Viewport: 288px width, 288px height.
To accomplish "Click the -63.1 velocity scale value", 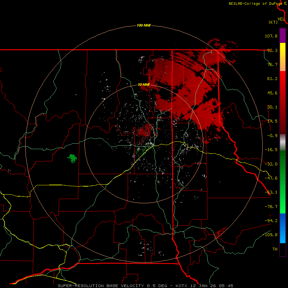I will pos(271,192).
